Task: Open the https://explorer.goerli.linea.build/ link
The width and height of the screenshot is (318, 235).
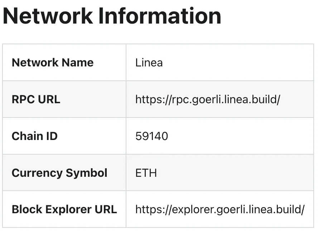Action: point(220,209)
